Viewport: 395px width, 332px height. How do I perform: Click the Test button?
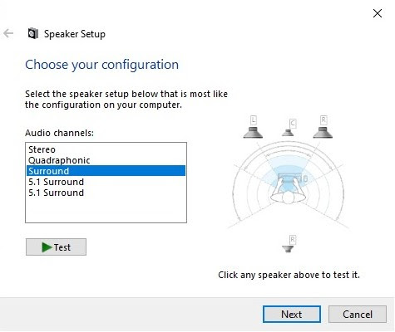(x=56, y=247)
